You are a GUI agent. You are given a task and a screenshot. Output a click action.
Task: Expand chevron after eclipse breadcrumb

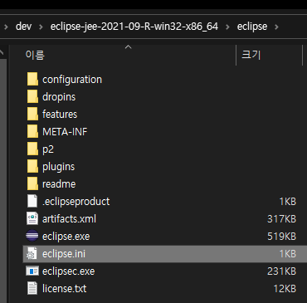(276, 27)
